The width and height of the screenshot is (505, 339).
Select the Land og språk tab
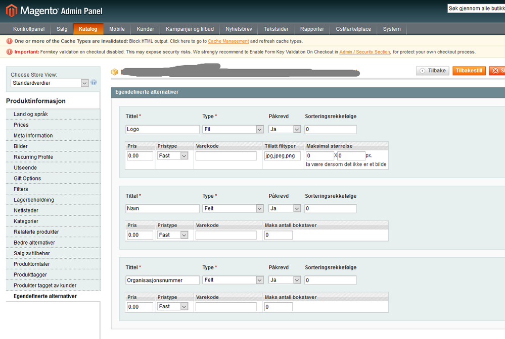click(x=53, y=114)
